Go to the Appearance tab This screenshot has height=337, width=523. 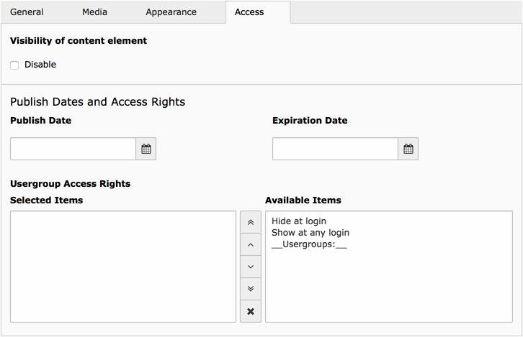(x=171, y=12)
